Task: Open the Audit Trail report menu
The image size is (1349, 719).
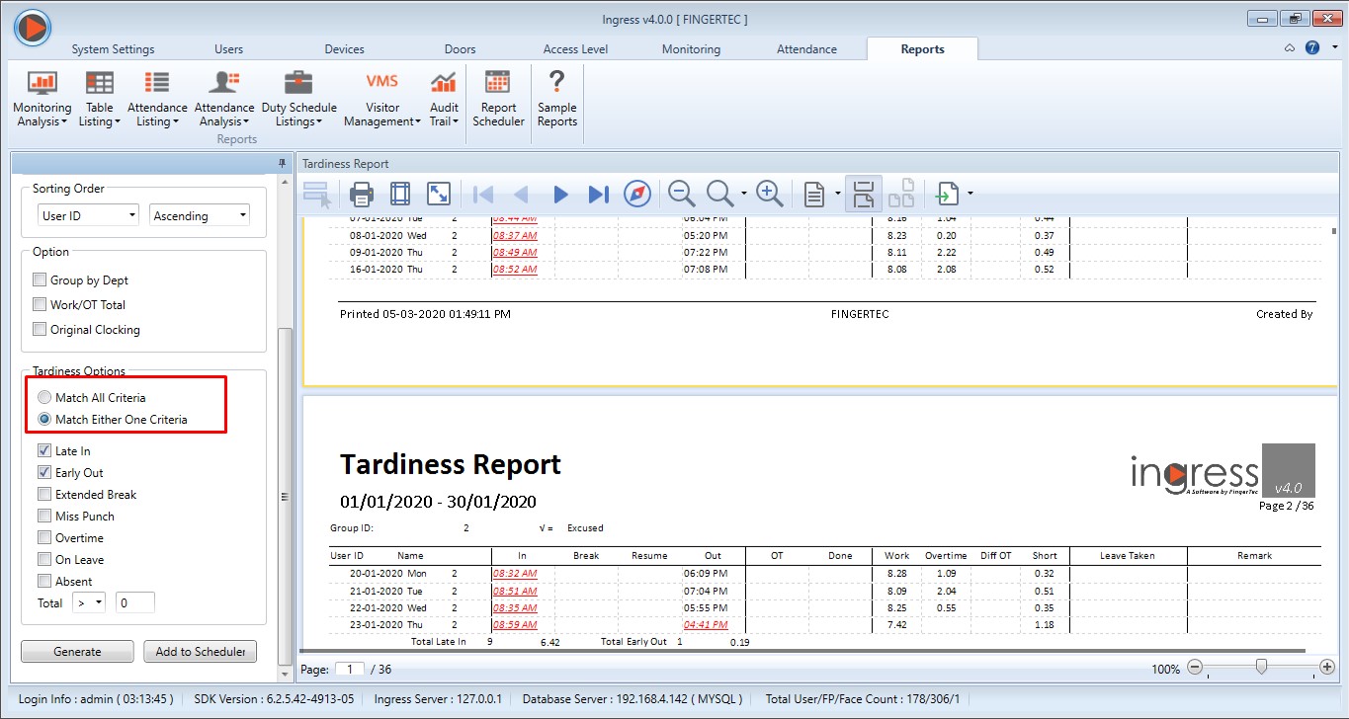Action: [444, 99]
